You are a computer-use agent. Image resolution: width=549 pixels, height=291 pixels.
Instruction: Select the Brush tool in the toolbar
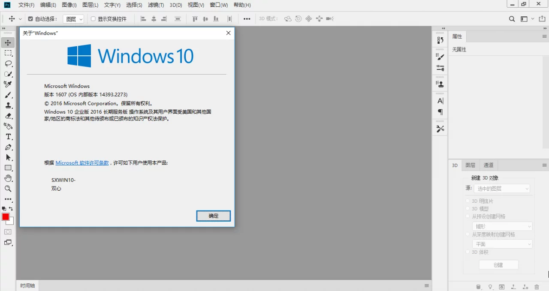click(x=8, y=95)
